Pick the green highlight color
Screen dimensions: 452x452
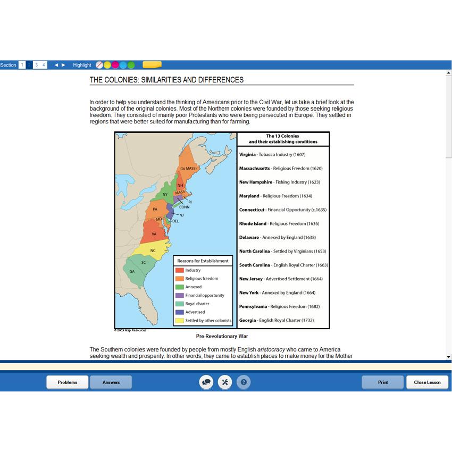point(131,65)
